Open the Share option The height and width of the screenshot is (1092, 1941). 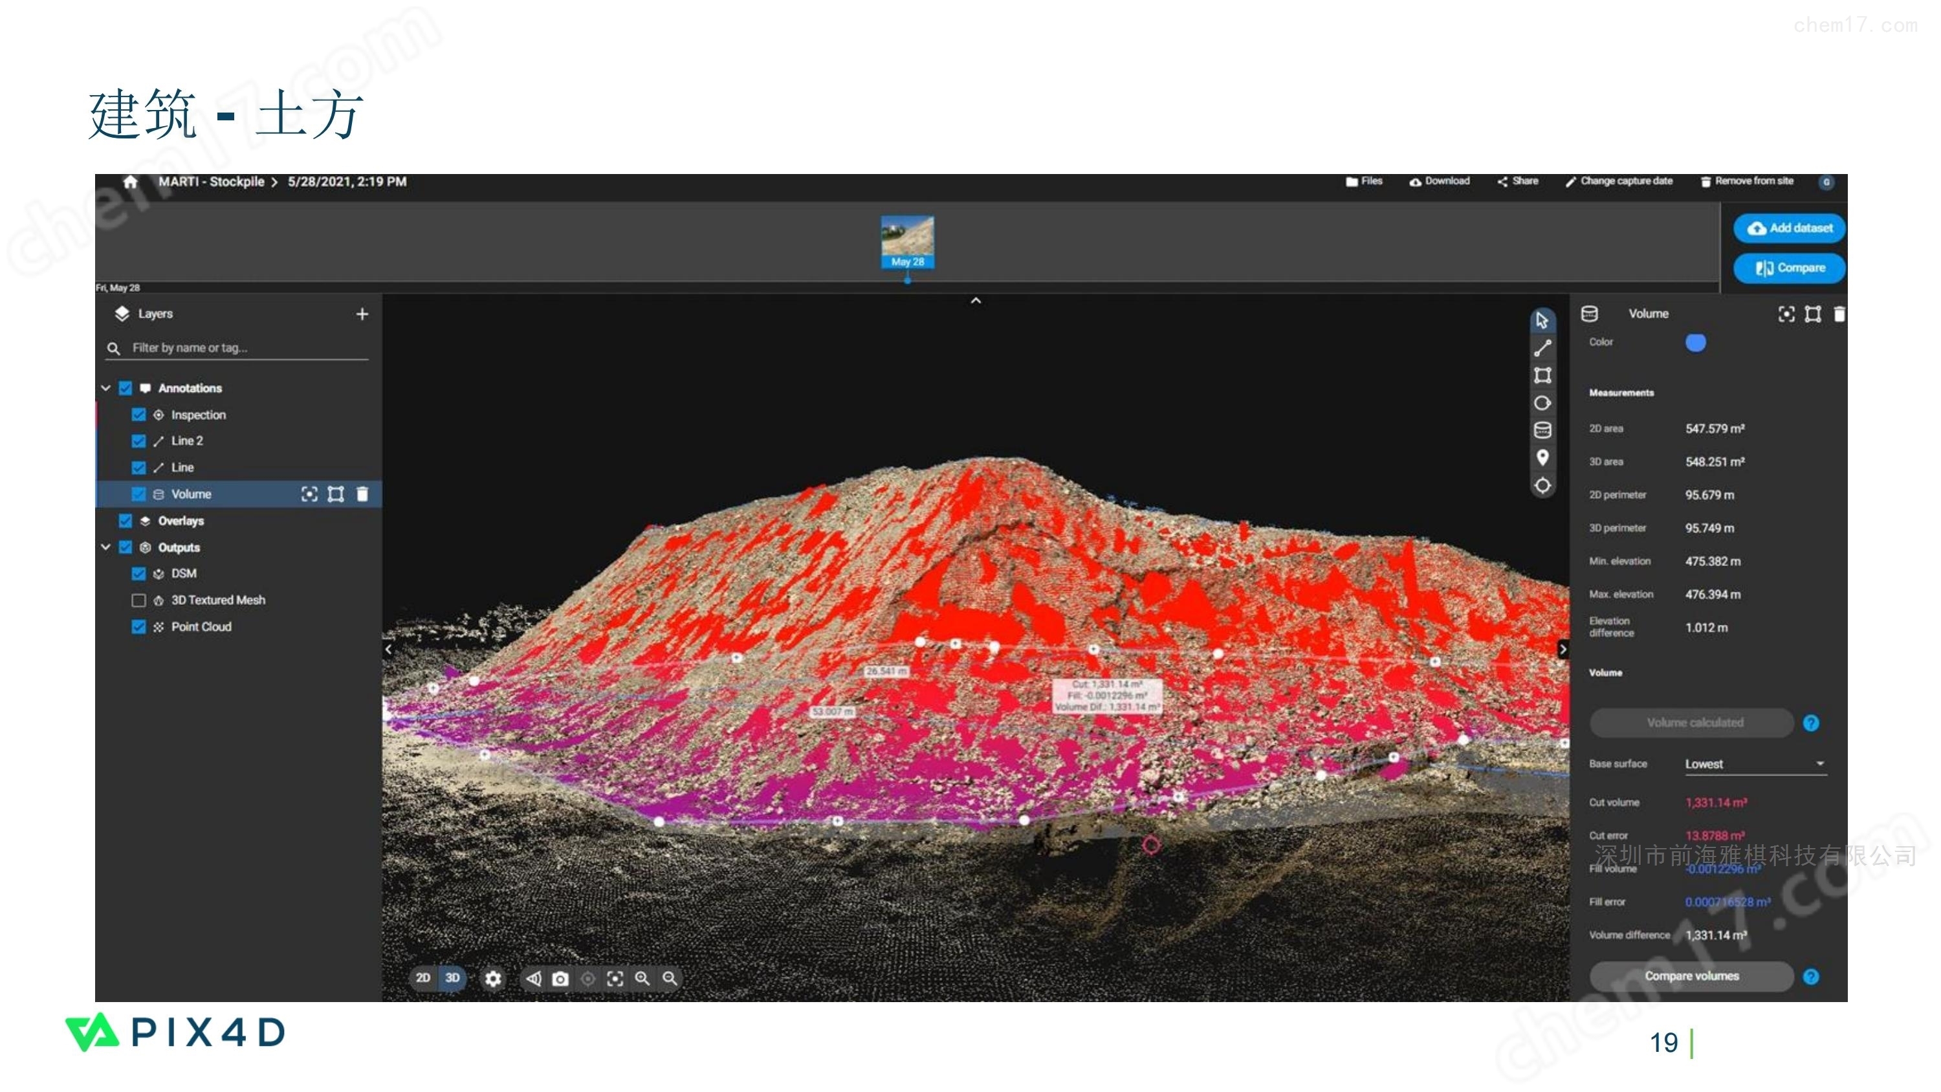(1517, 181)
